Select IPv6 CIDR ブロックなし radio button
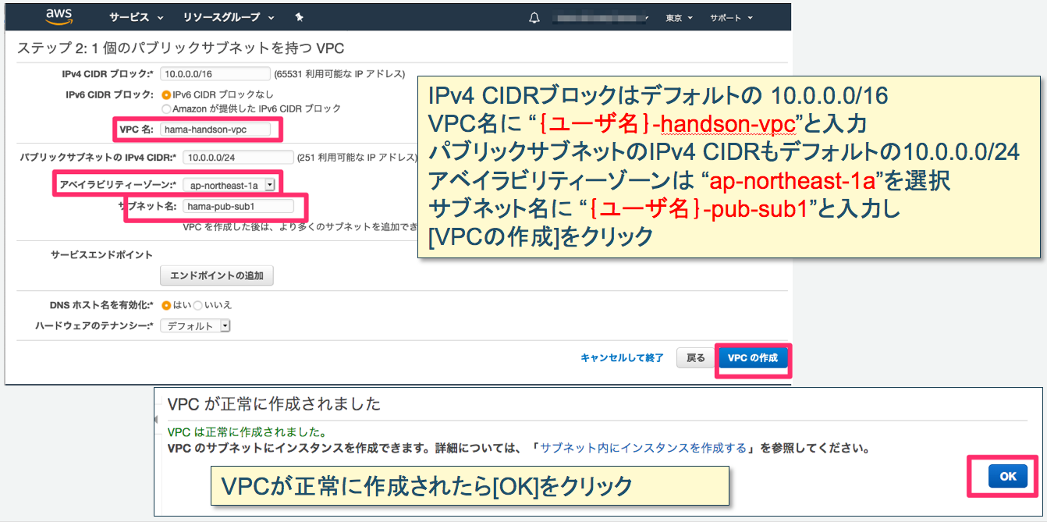Image resolution: width=1047 pixels, height=522 pixels. 166,94
